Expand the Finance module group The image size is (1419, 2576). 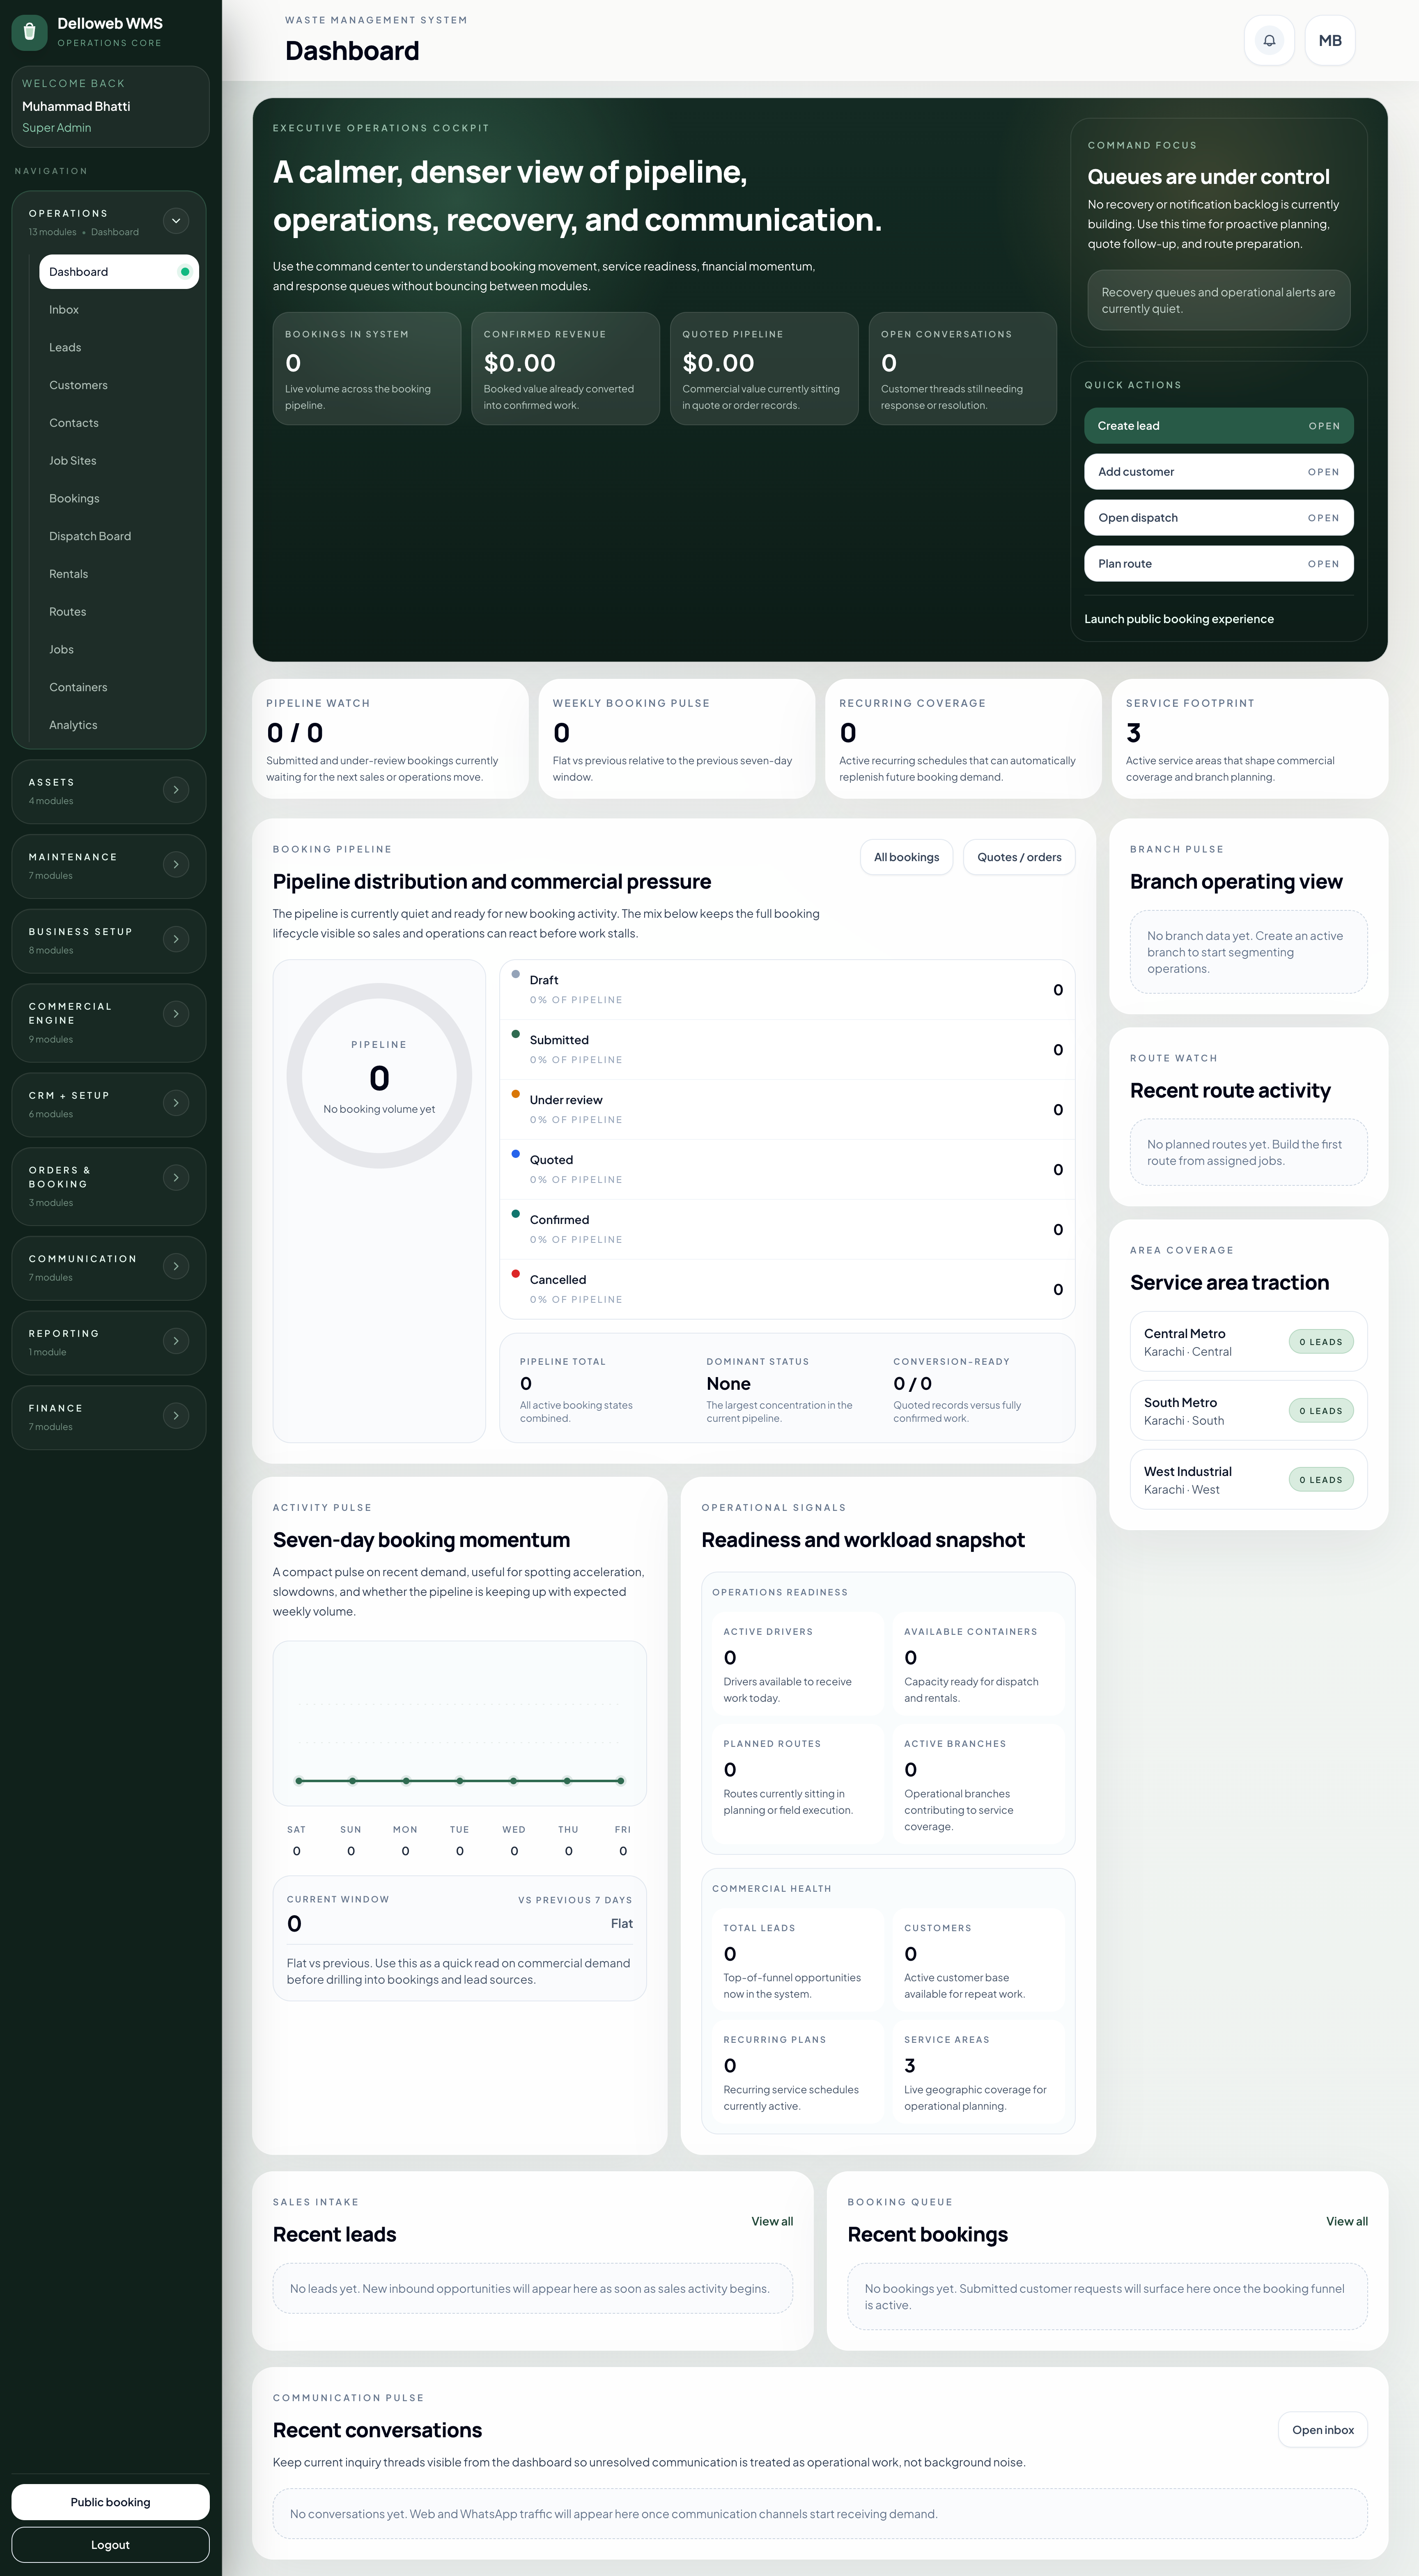click(x=176, y=1416)
